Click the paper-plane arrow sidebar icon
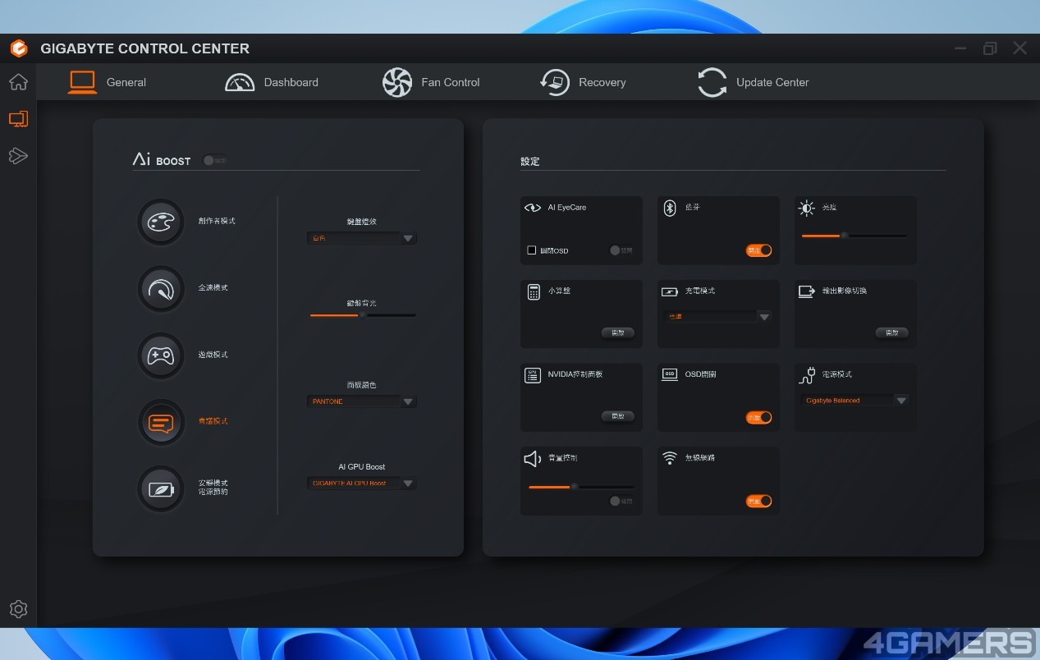This screenshot has height=660, width=1040. pyautogui.click(x=18, y=155)
